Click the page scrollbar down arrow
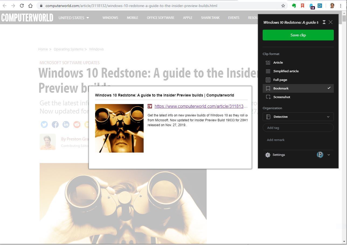Screen dimensions: 347x245 pos(344,241)
